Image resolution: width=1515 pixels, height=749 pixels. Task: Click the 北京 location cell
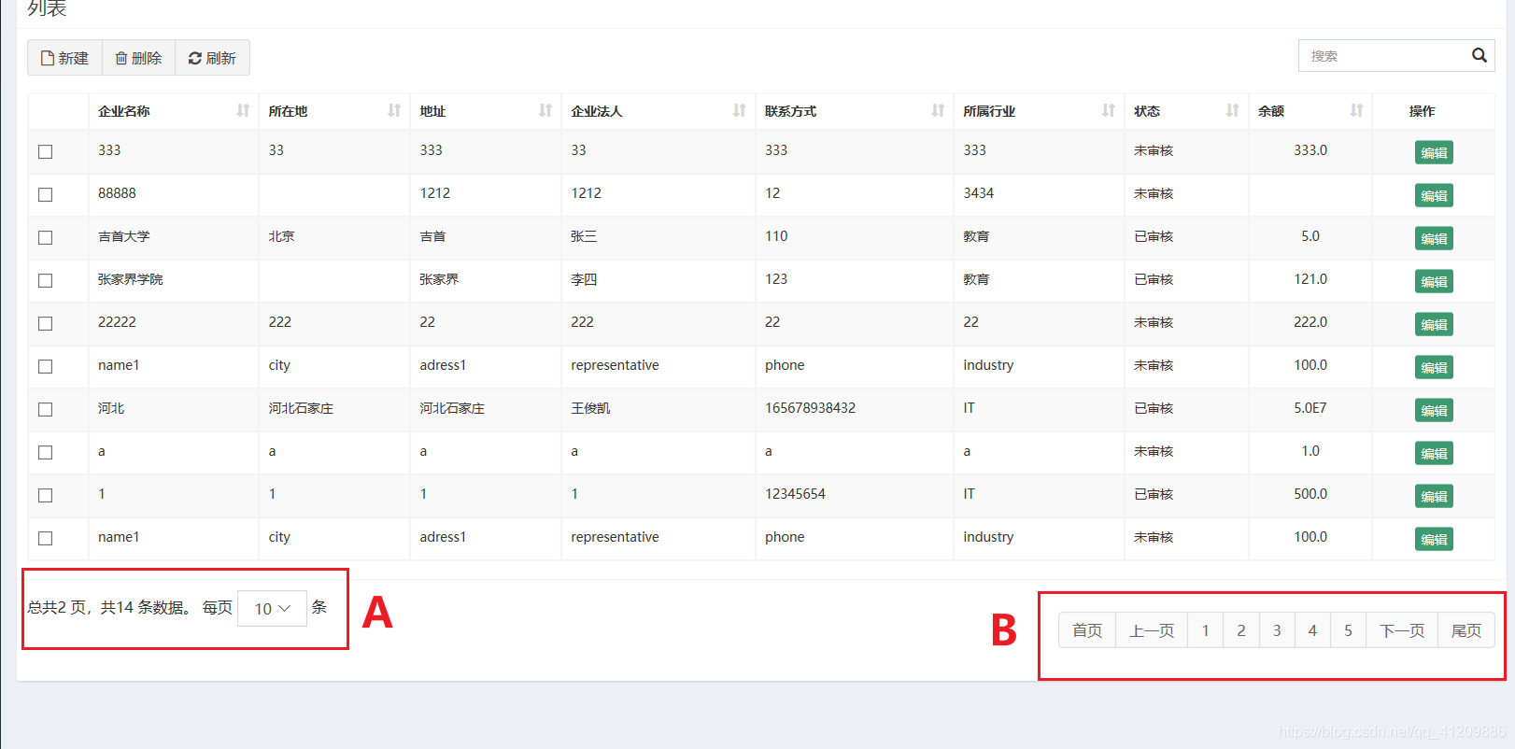point(281,236)
